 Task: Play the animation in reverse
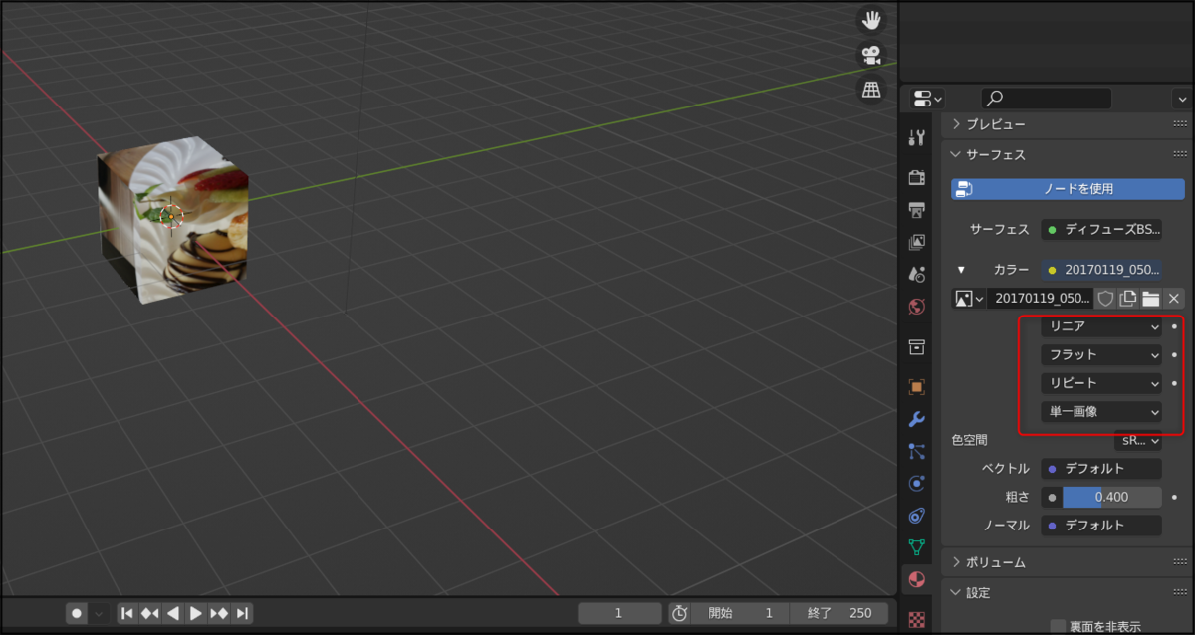pyautogui.click(x=173, y=613)
